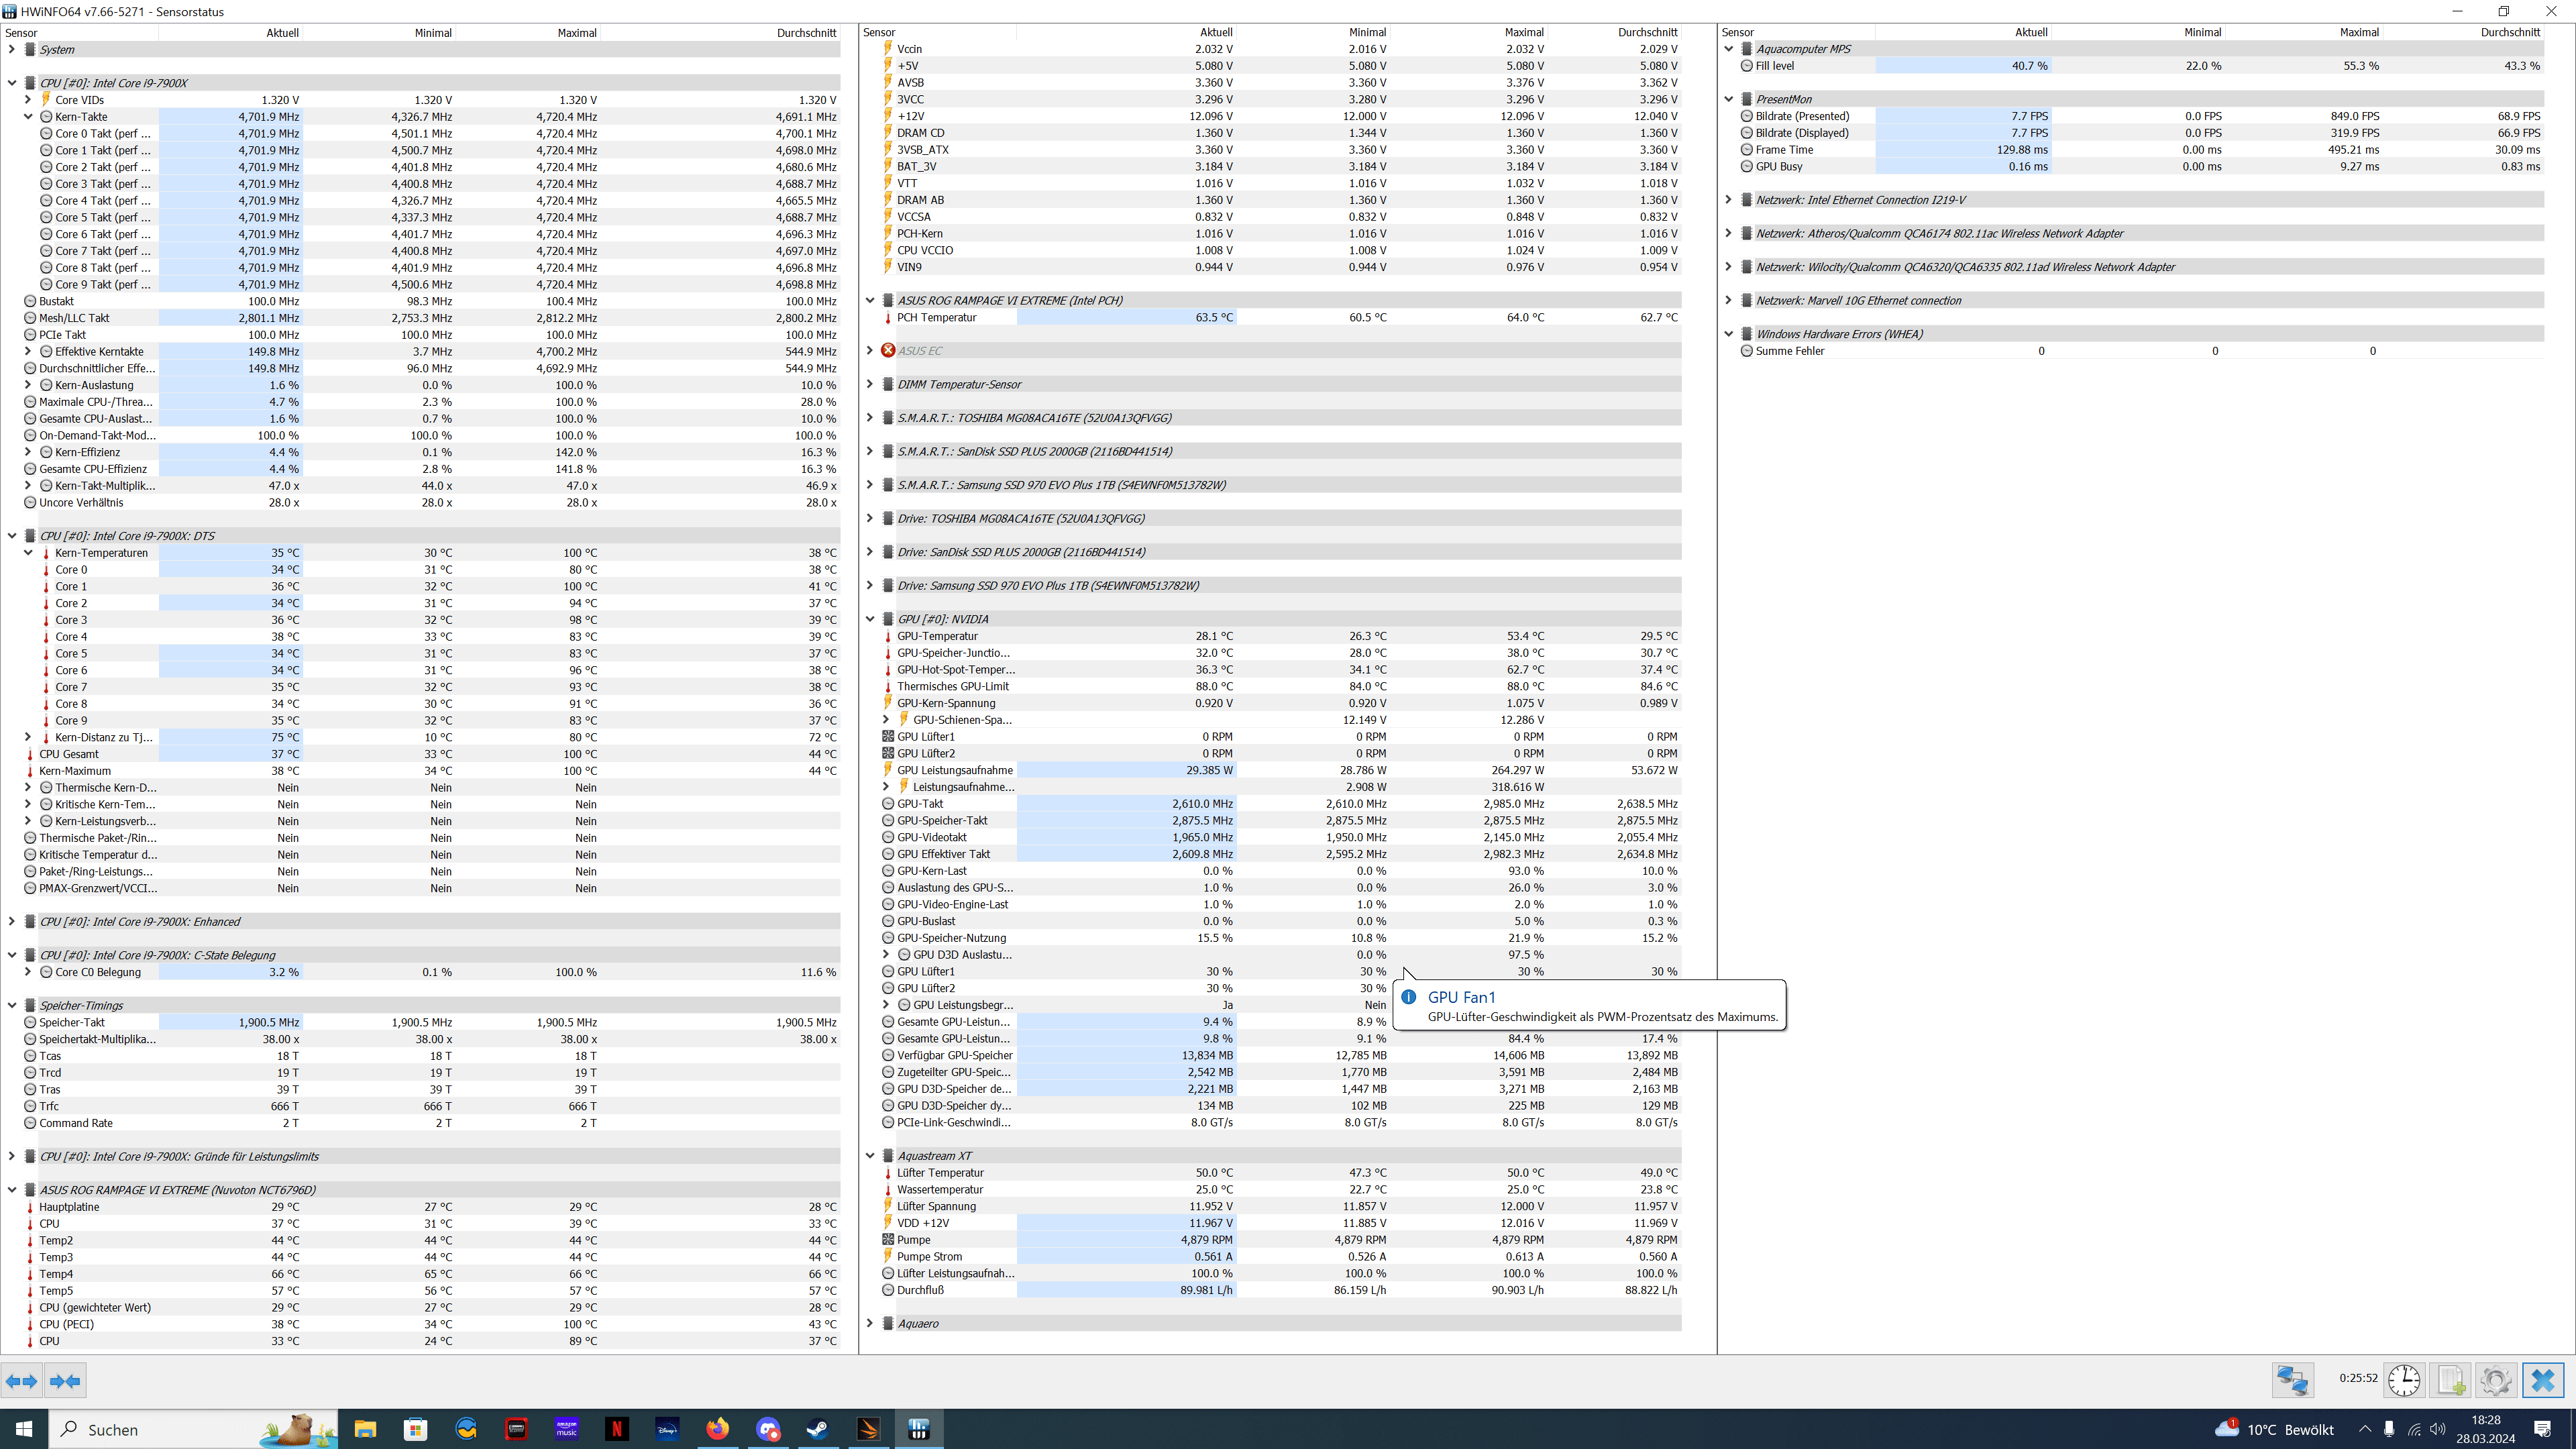Screen dimensions: 2576x1449
Task: Click the chip icon of PresentMon group
Action: point(1747,99)
